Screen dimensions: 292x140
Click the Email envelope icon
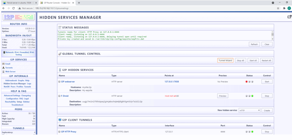[x=3, y=64]
